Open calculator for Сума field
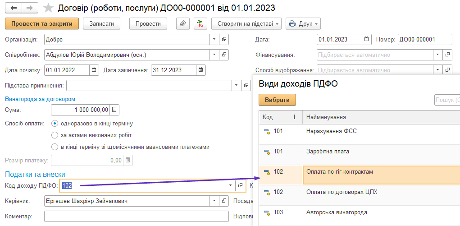The height and width of the screenshot is (226, 460). coord(114,110)
